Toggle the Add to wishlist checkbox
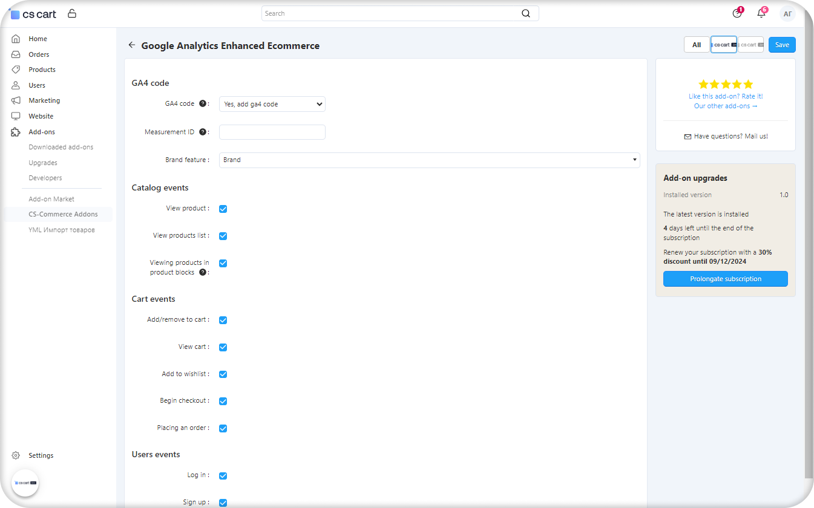This screenshot has width=814, height=508. coord(223,374)
